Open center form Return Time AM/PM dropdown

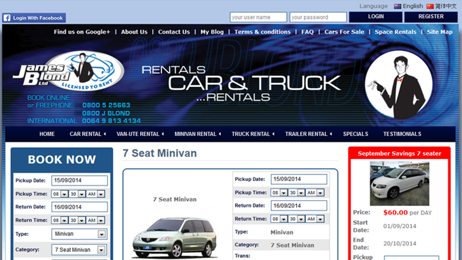(x=315, y=219)
